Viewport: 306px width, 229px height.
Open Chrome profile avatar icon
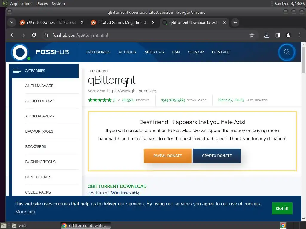click(288, 35)
